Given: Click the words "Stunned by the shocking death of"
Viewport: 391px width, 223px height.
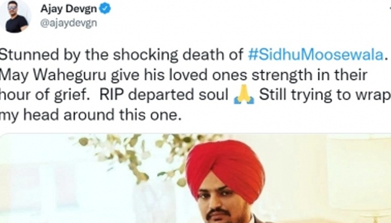Looking at the screenshot, I should pos(122,55).
